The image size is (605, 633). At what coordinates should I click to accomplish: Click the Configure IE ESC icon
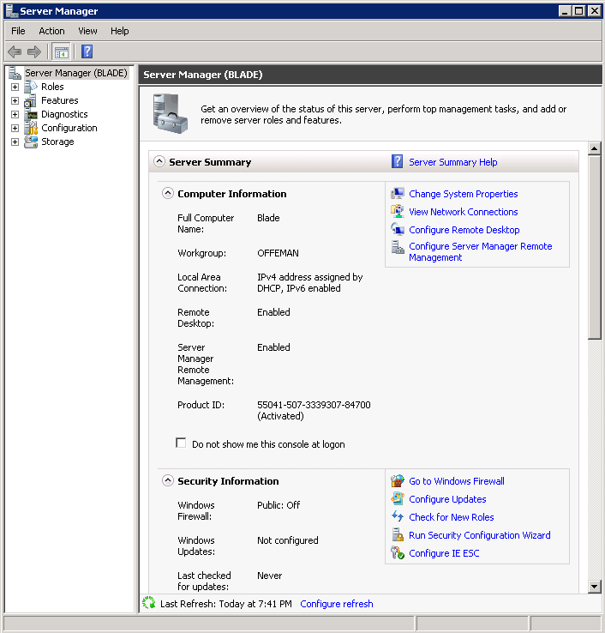(x=398, y=552)
